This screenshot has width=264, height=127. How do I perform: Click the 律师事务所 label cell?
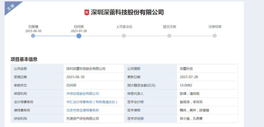pyautogui.click(x=37, y=111)
